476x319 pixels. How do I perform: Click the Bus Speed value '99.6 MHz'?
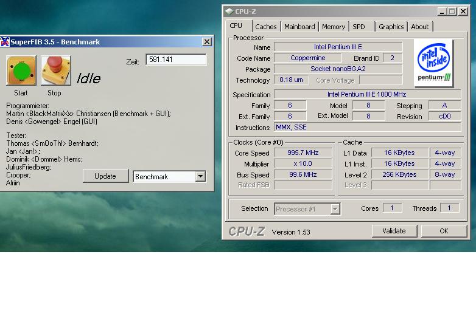coord(303,174)
